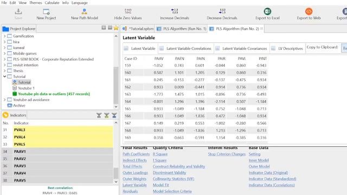Expand the kanwal project
Image resolution: width=347 pixels, height=195 pixels.
pyautogui.click(x=4, y=48)
